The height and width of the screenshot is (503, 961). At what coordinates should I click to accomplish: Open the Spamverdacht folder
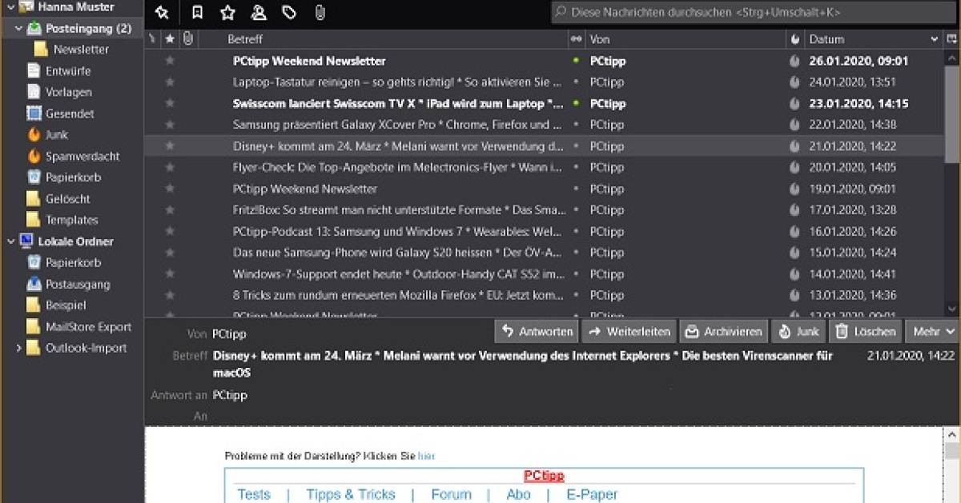(82, 156)
